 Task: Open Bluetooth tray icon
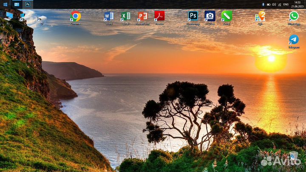coord(263,4)
